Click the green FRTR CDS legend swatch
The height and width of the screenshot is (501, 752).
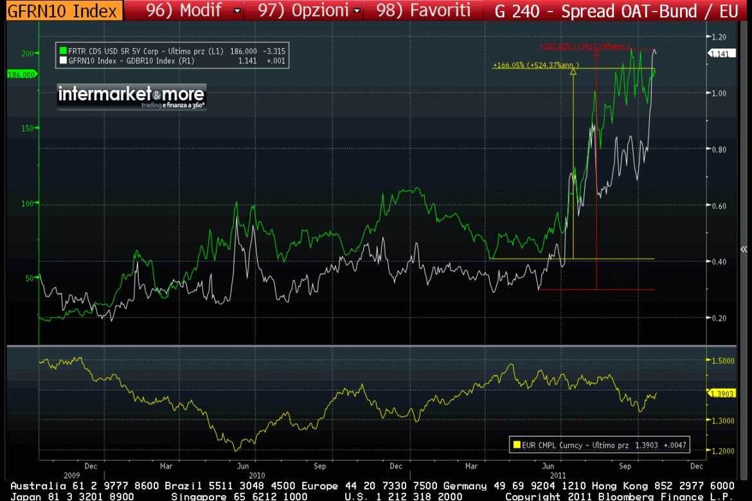click(63, 50)
